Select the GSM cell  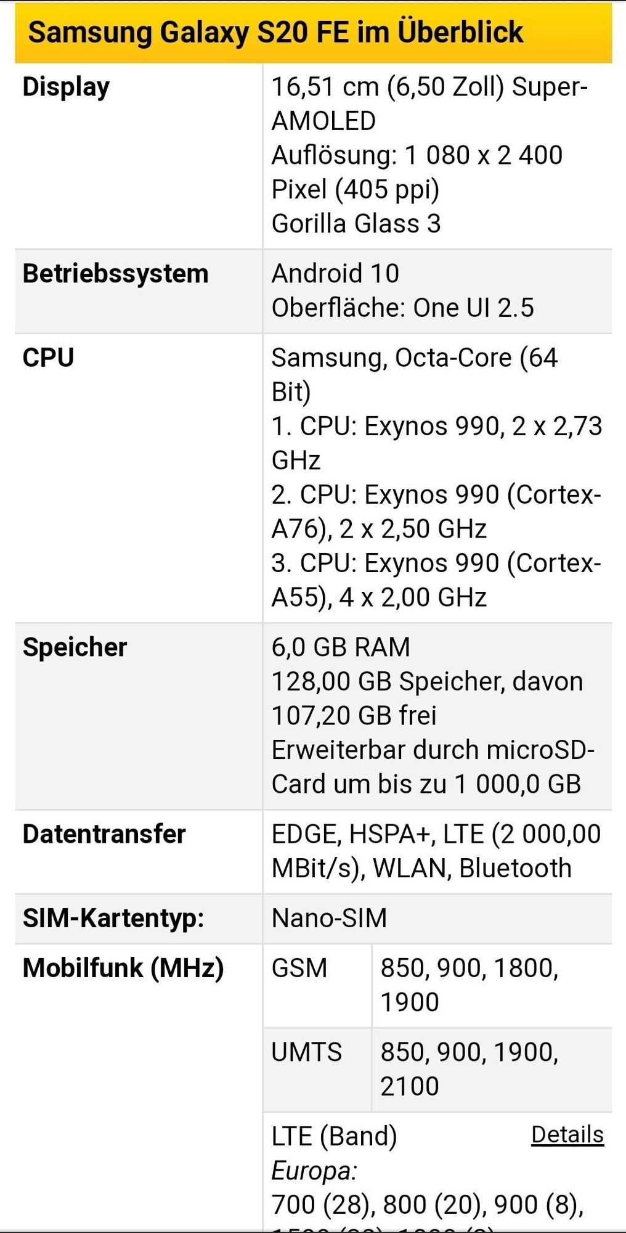coord(299,968)
